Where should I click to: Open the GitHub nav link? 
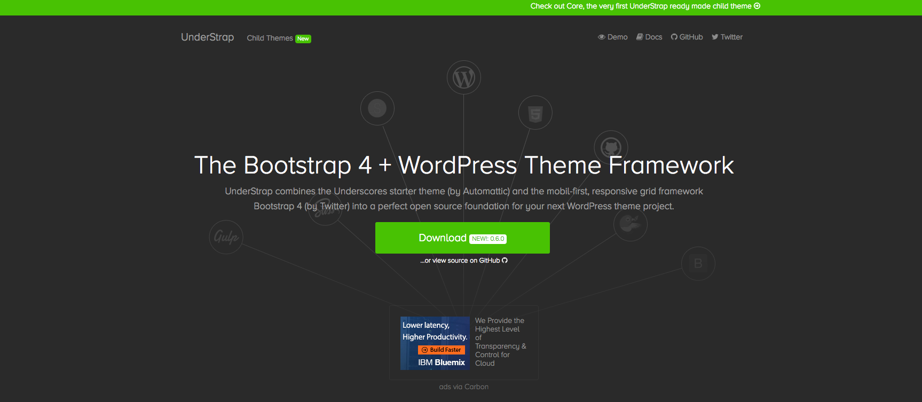point(687,37)
